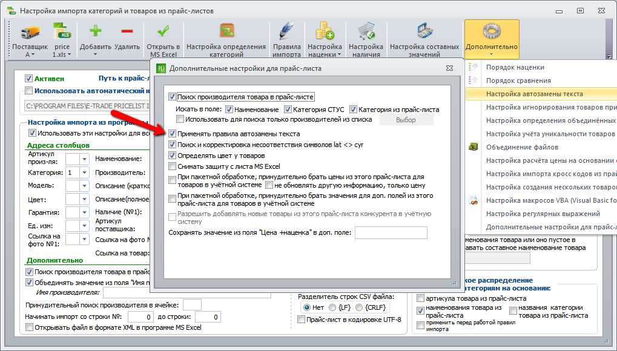The image size is (617, 351).
Task: Click Открыть в MS Excel checkmark icon
Action: tap(163, 31)
